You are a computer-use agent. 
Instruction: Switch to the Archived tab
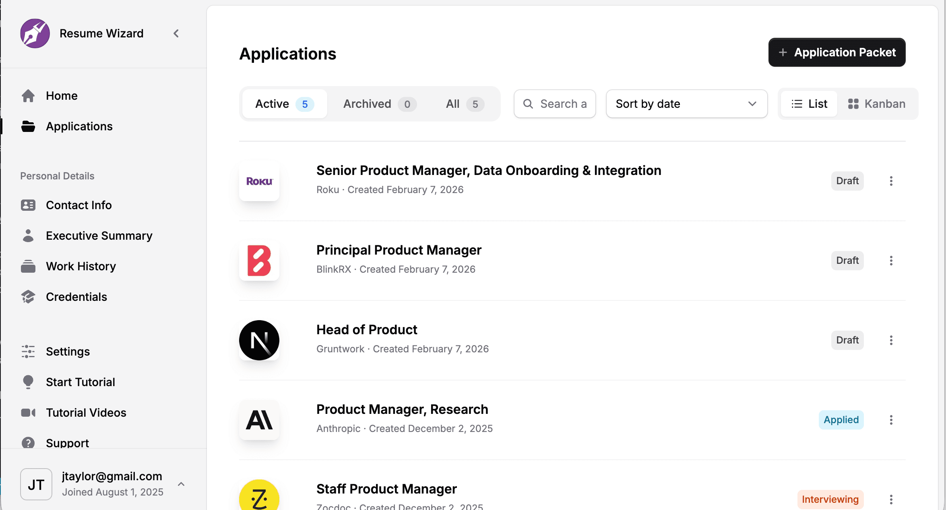tap(380, 104)
